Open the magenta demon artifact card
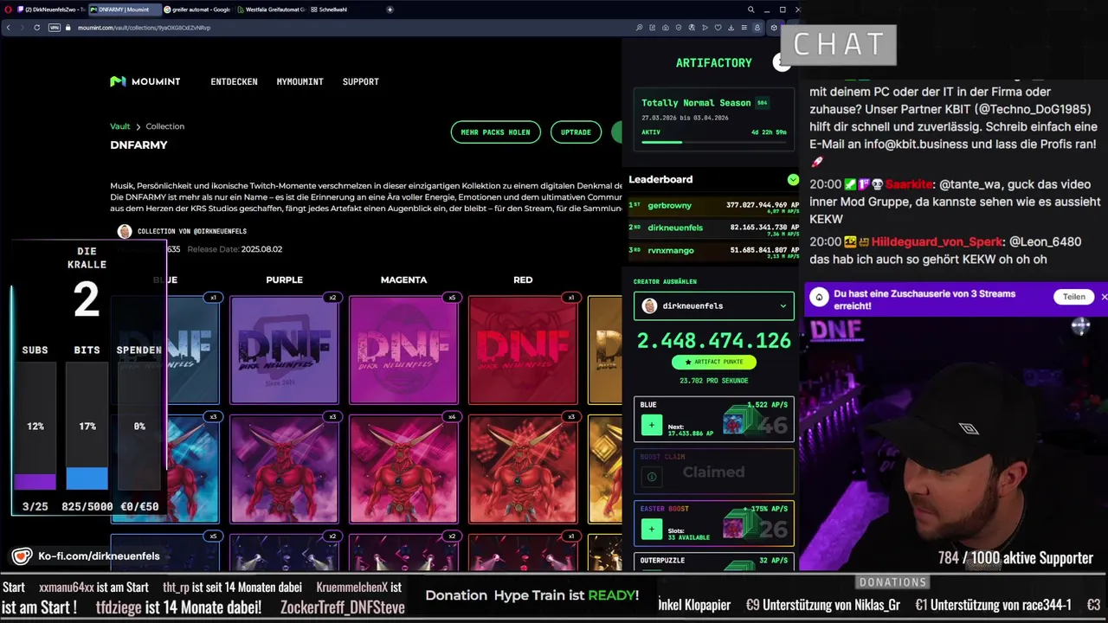The height and width of the screenshot is (623, 1108). pyautogui.click(x=403, y=469)
